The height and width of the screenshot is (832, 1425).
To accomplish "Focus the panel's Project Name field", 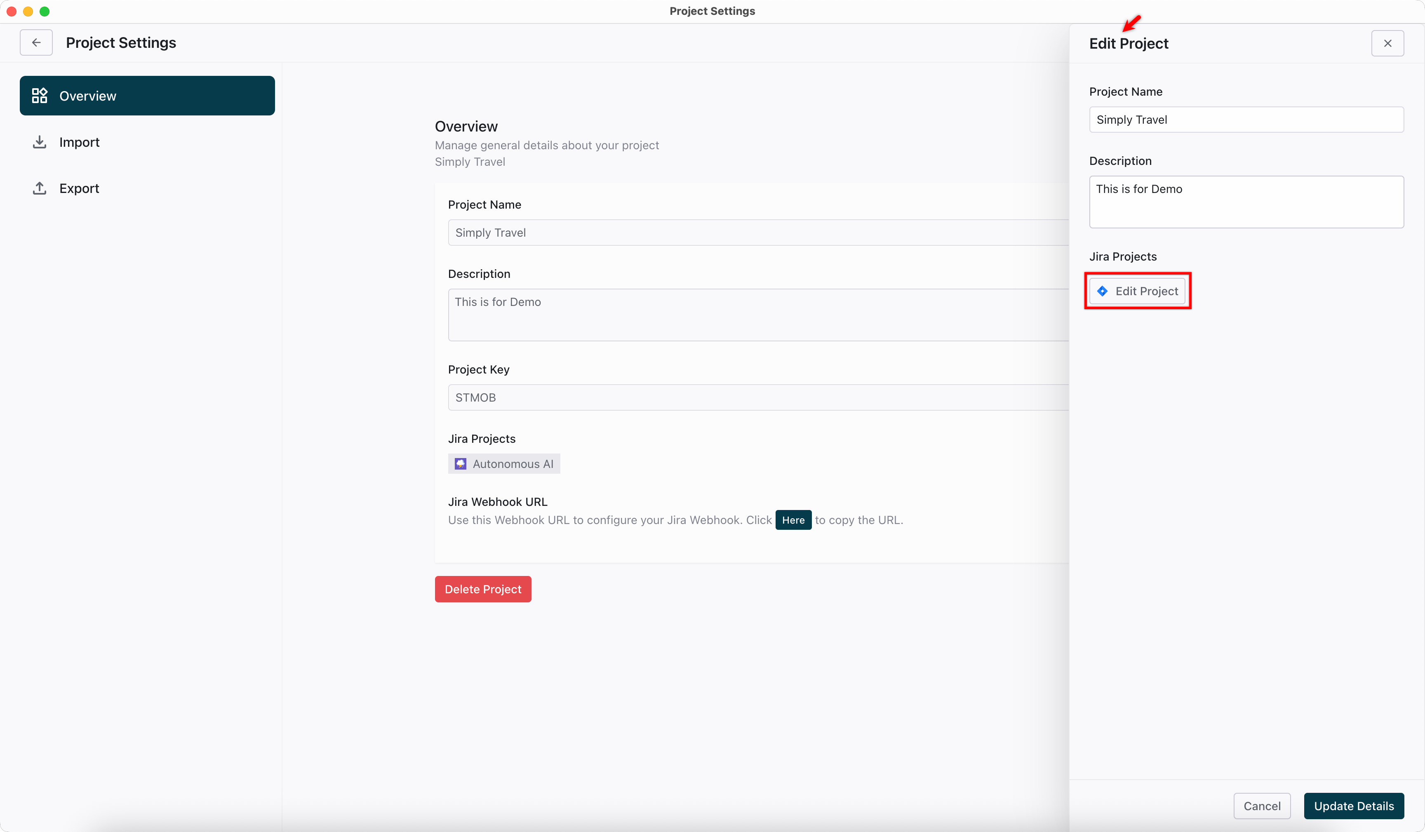I will coord(1246,119).
